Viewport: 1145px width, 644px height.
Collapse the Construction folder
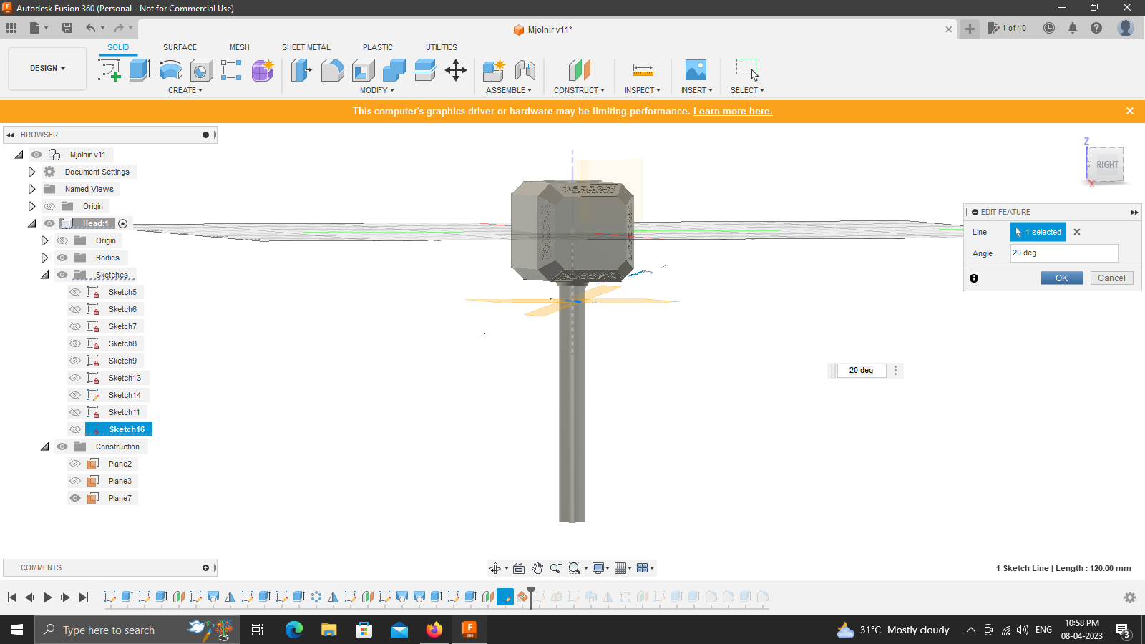tap(44, 447)
